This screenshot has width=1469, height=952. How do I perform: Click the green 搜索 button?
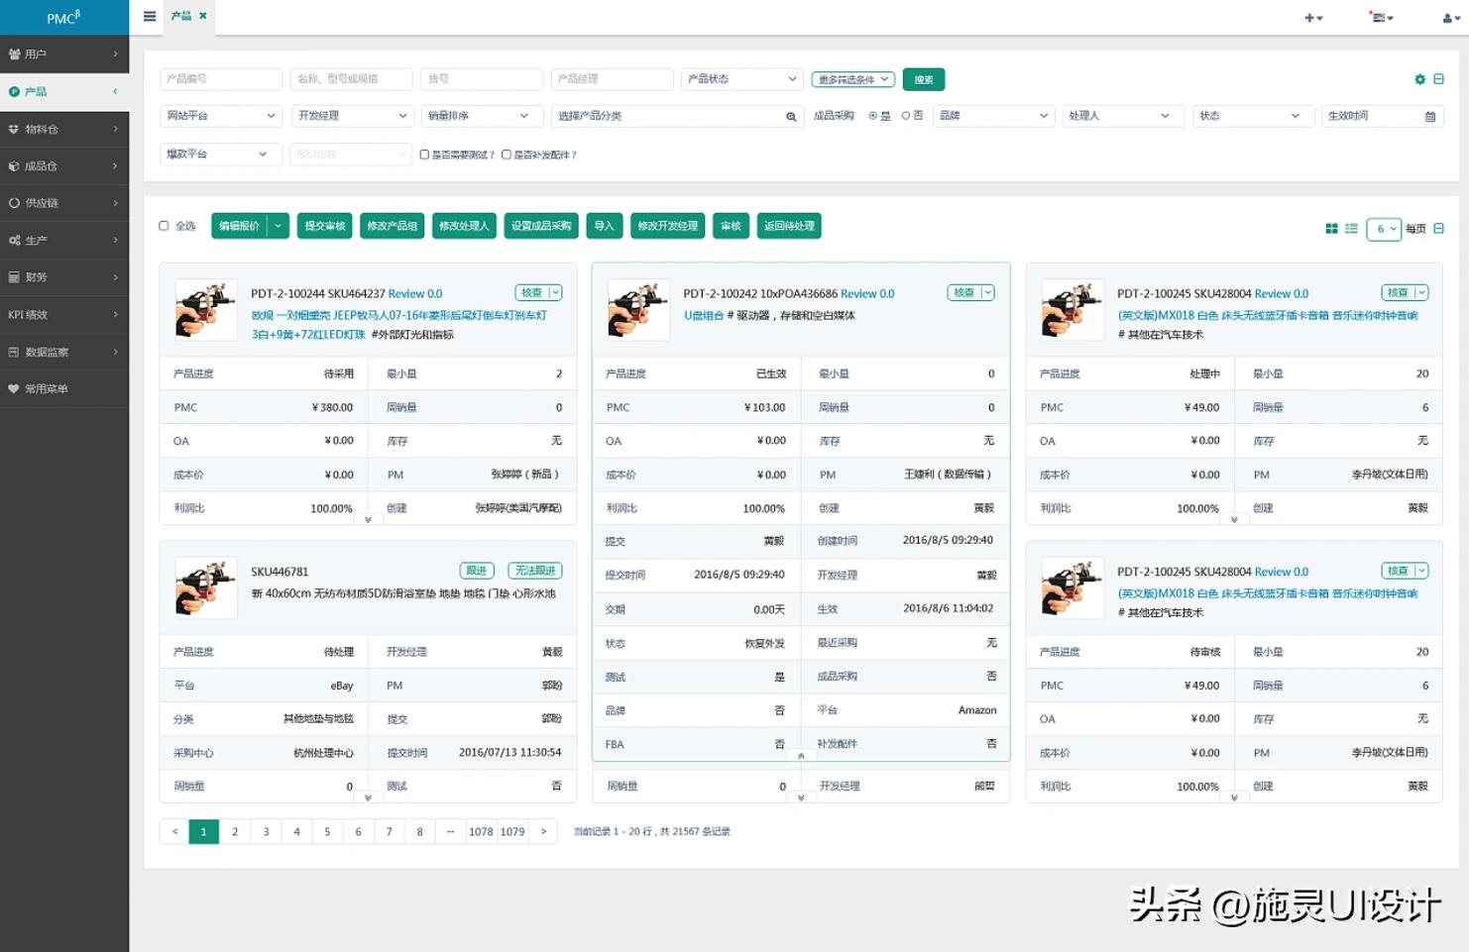tap(923, 79)
